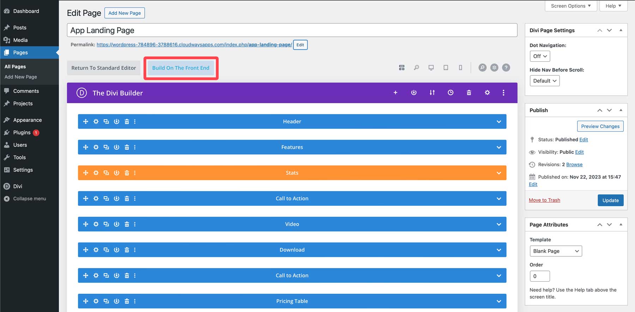The width and height of the screenshot is (635, 312).
Task: Select the tablet view icon
Action: click(446, 68)
